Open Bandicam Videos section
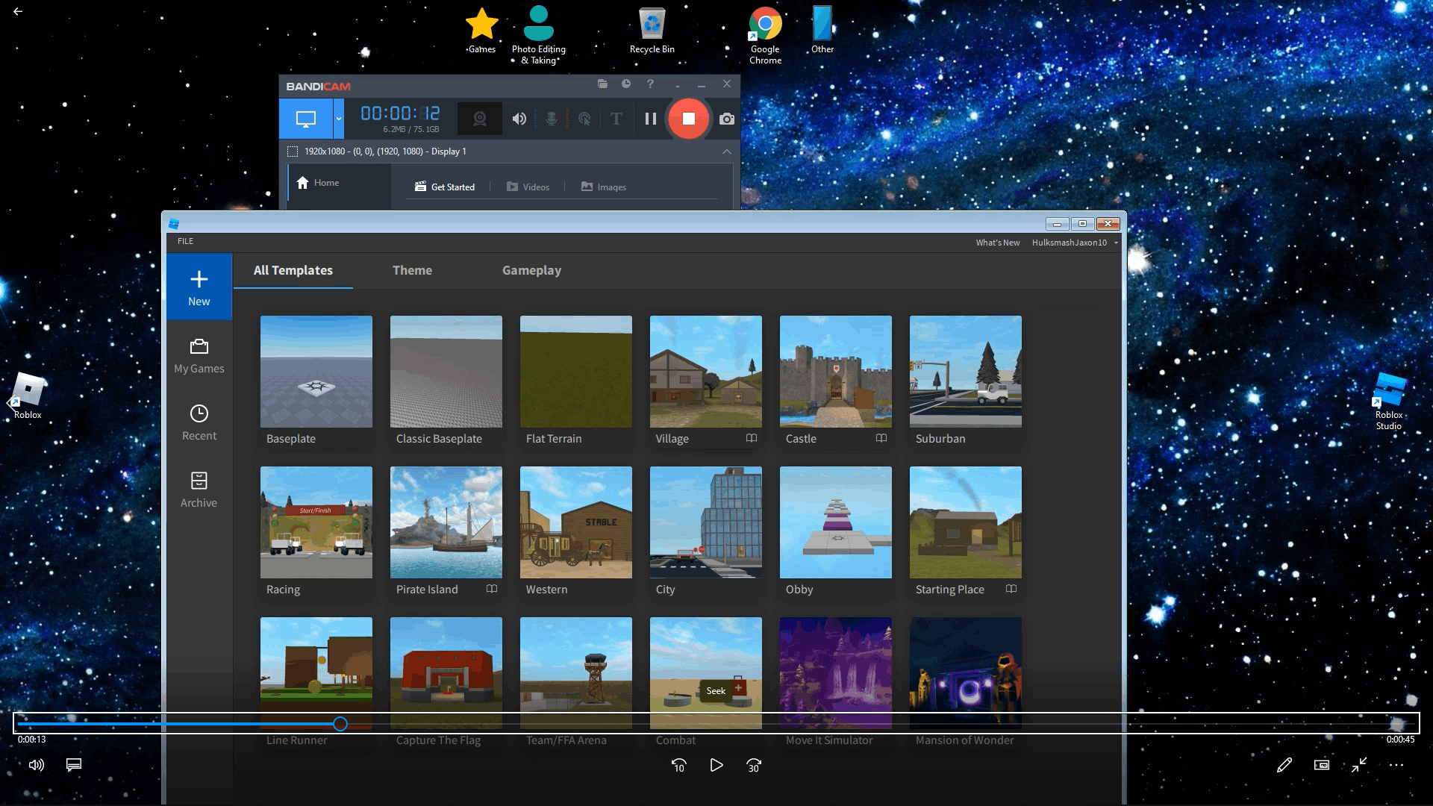 click(528, 187)
